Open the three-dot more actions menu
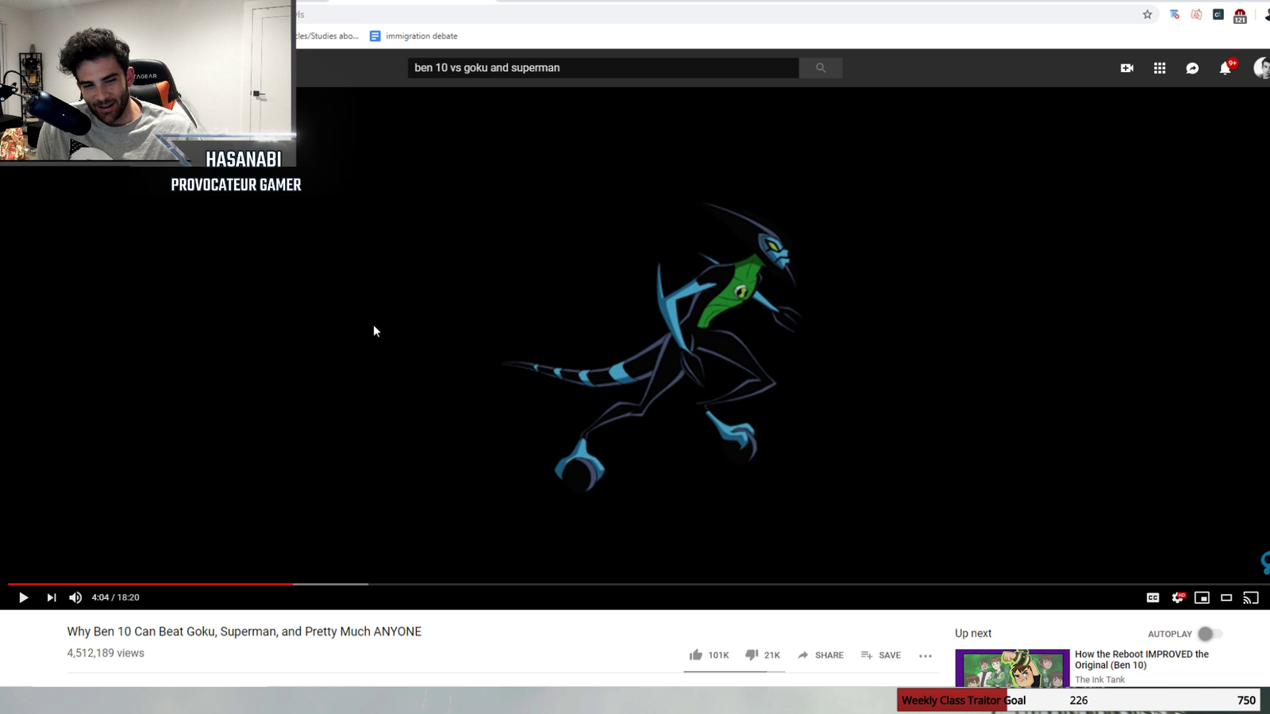Screen dimensions: 1270x714 pos(926,656)
